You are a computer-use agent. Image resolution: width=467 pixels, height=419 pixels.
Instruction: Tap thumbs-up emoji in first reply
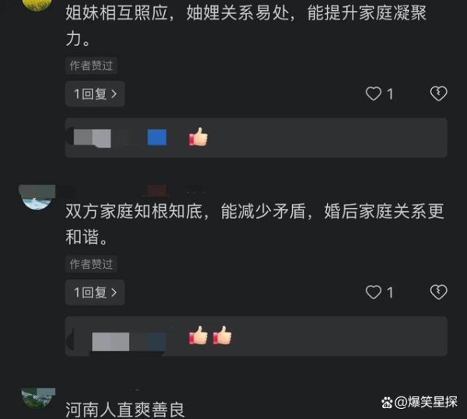coord(198,137)
